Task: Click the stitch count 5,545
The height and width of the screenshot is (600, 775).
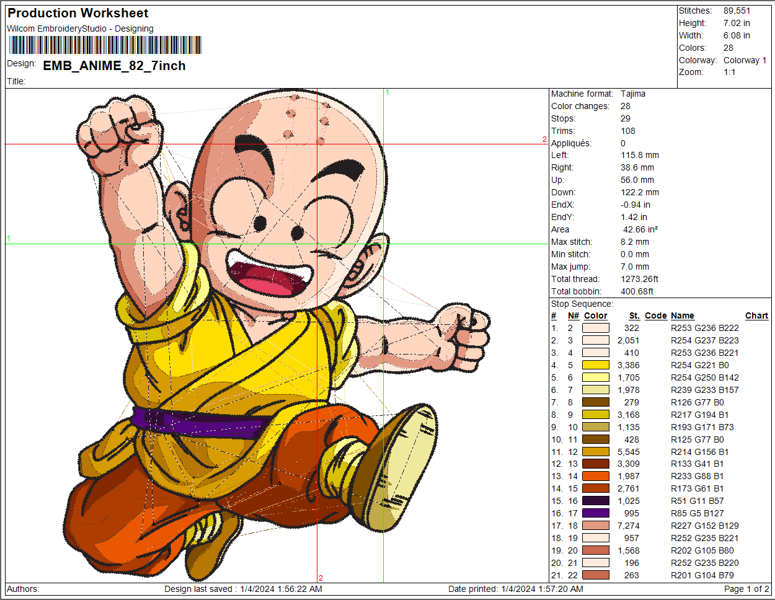Action: click(x=628, y=452)
